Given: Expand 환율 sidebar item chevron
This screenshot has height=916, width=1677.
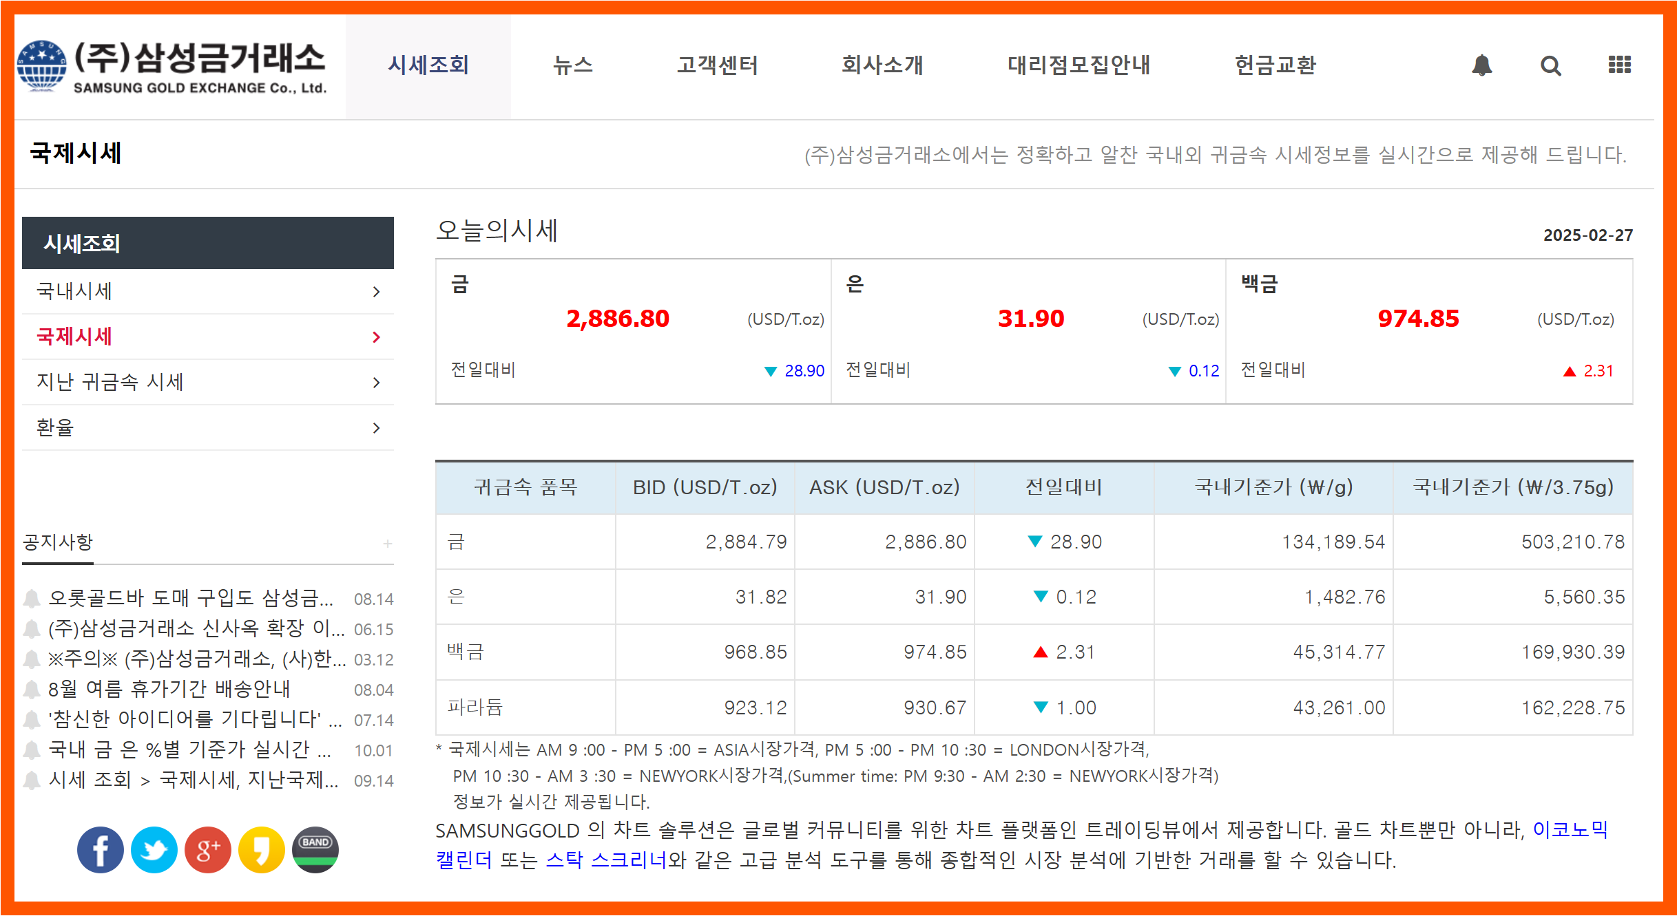Looking at the screenshot, I should tap(376, 428).
